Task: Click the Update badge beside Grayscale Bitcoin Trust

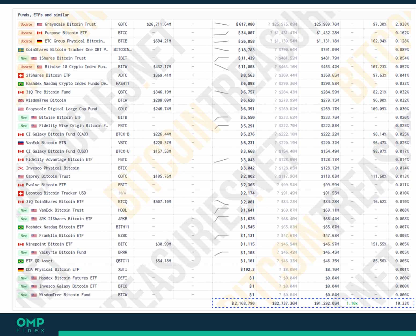Action: pos(26,24)
